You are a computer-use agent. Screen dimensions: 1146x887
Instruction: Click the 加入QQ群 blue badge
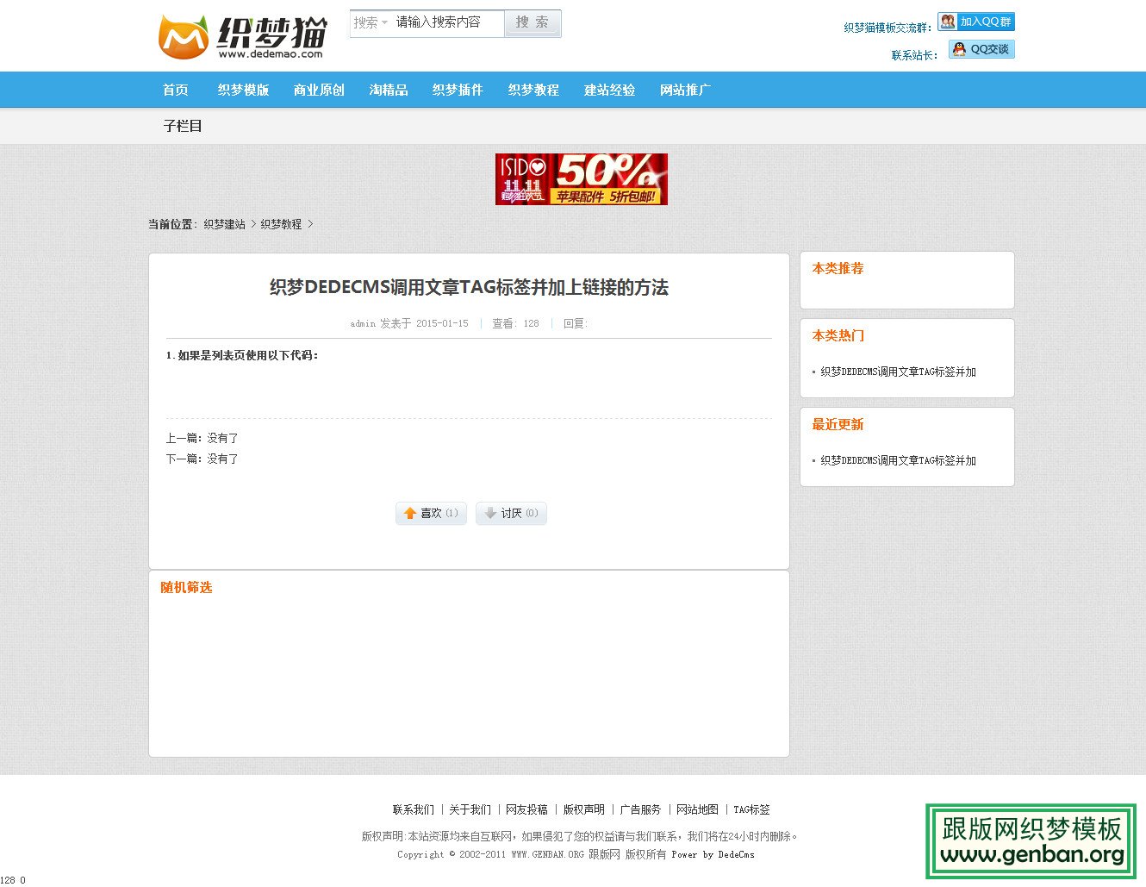982,21
